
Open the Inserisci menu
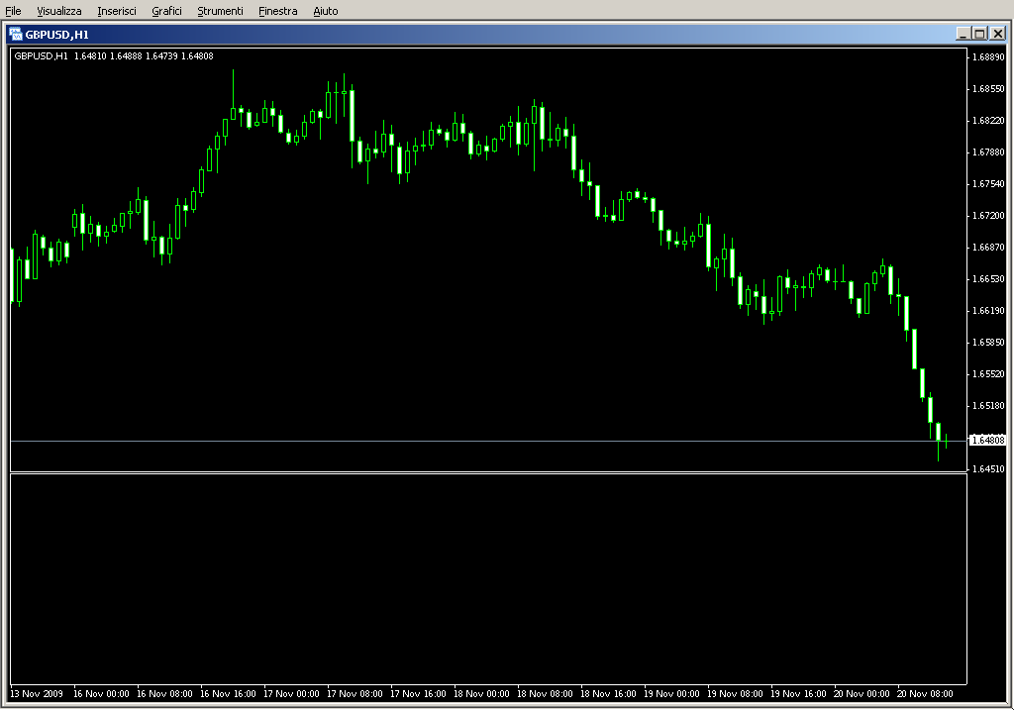click(117, 11)
